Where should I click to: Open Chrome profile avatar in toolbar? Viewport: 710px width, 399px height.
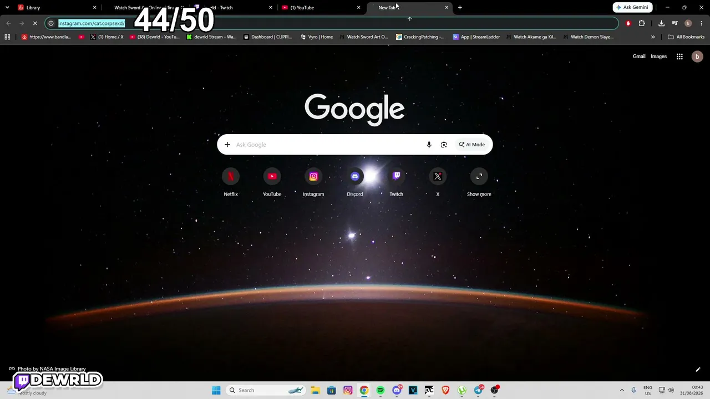click(688, 23)
